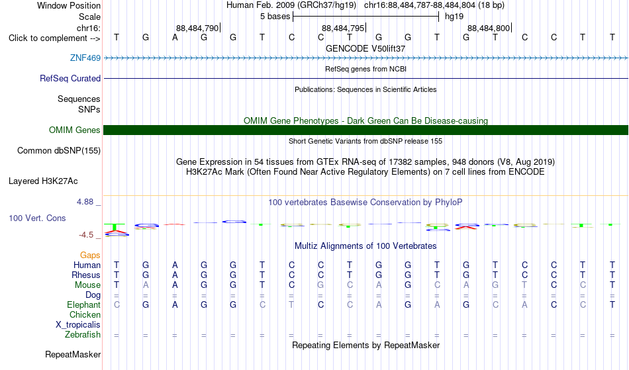Select the dark green OMIM gene bar
This screenshot has height=370, width=629.
(365, 130)
